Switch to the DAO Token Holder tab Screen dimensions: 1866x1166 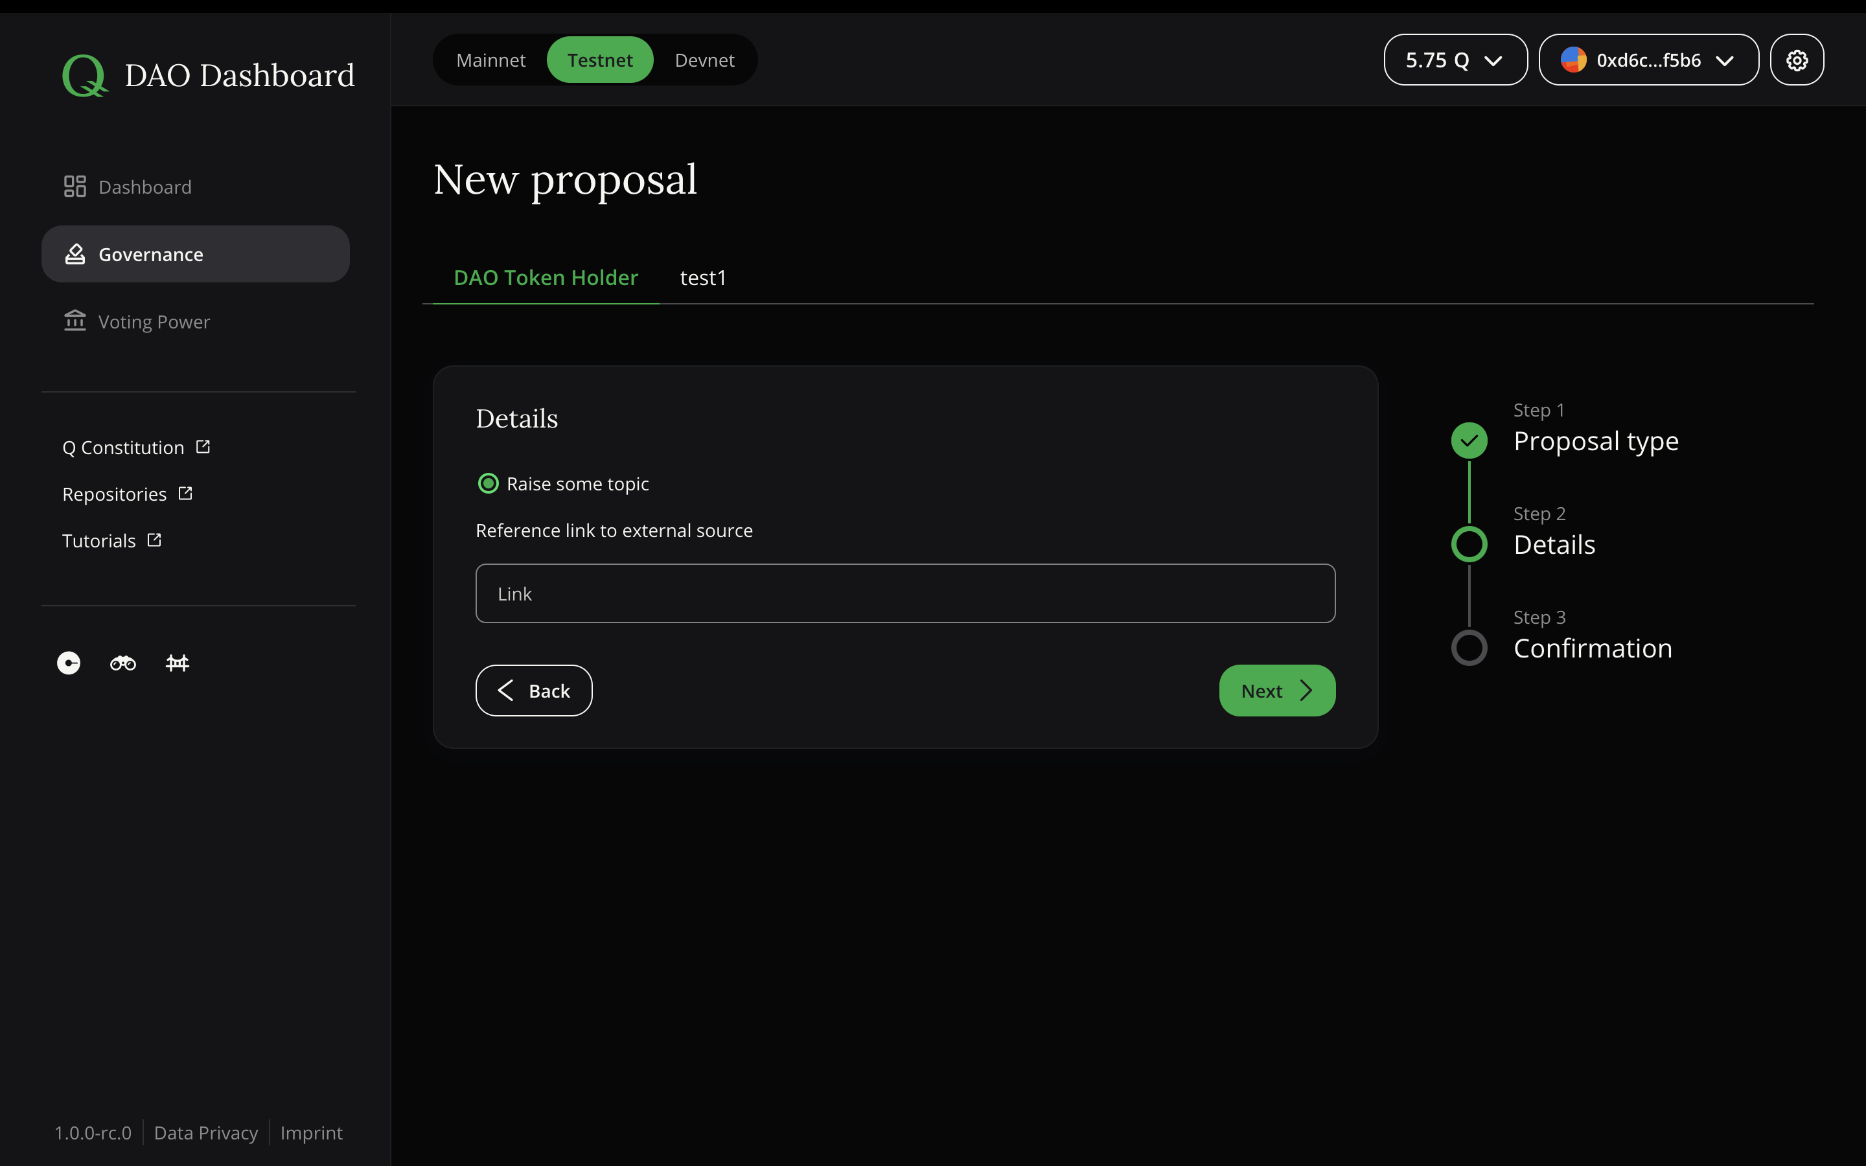pos(546,277)
